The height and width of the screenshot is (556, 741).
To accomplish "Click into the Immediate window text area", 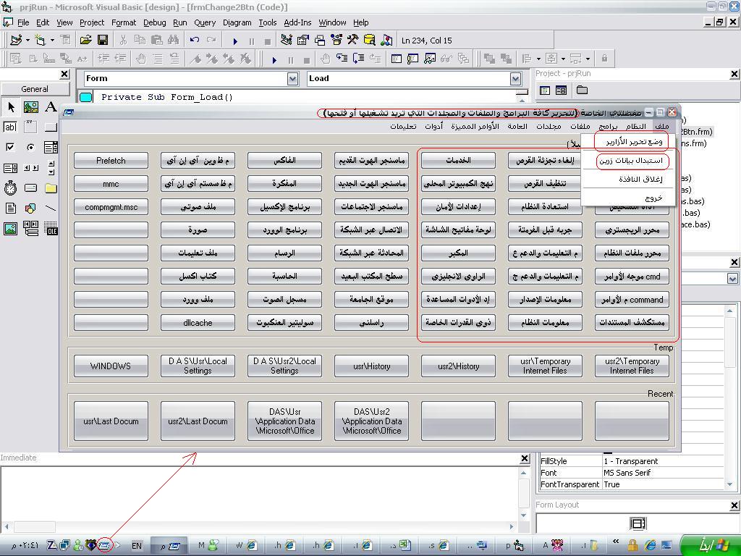I will tap(260, 493).
